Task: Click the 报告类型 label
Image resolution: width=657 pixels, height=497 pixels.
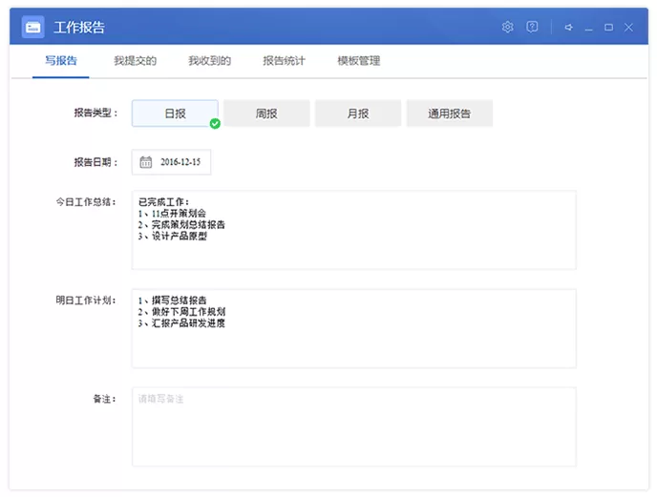Action: coord(95,114)
